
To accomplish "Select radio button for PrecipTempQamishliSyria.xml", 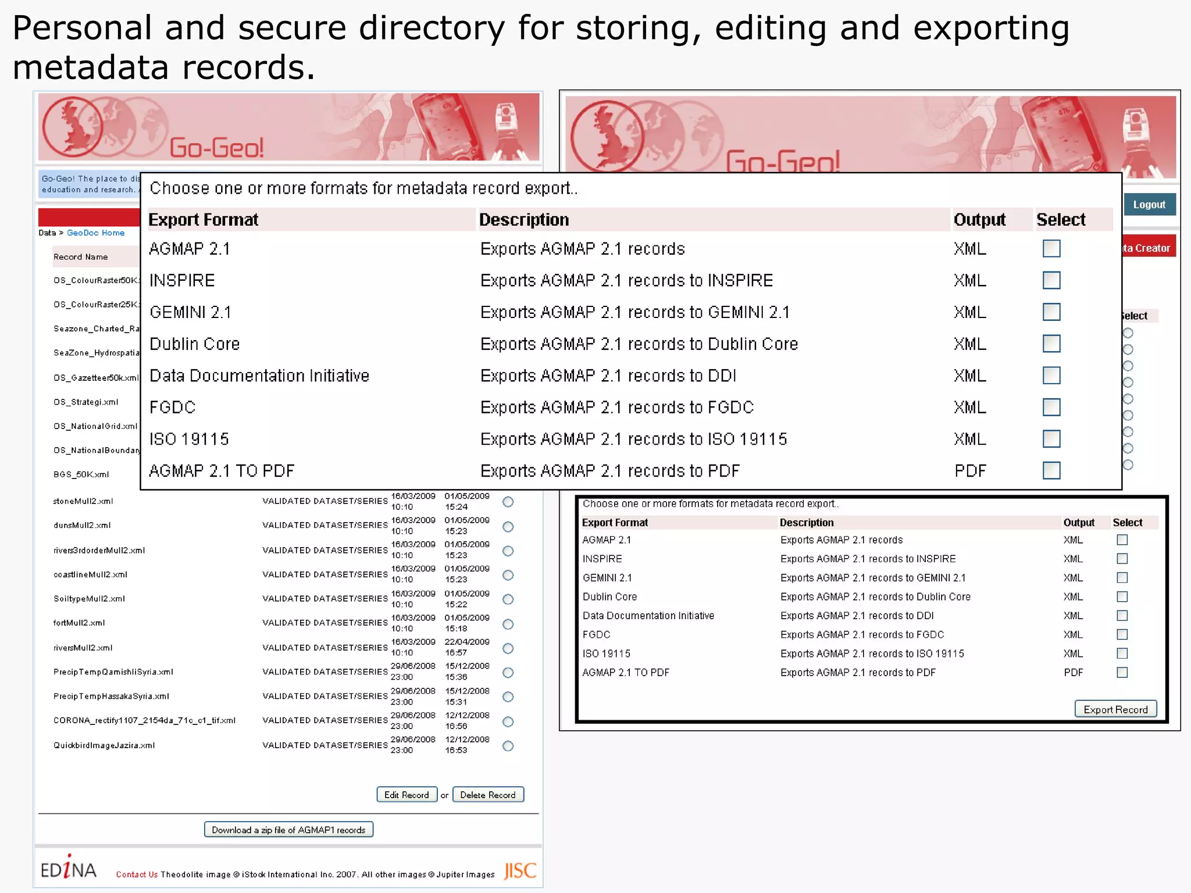I will pyautogui.click(x=508, y=673).
